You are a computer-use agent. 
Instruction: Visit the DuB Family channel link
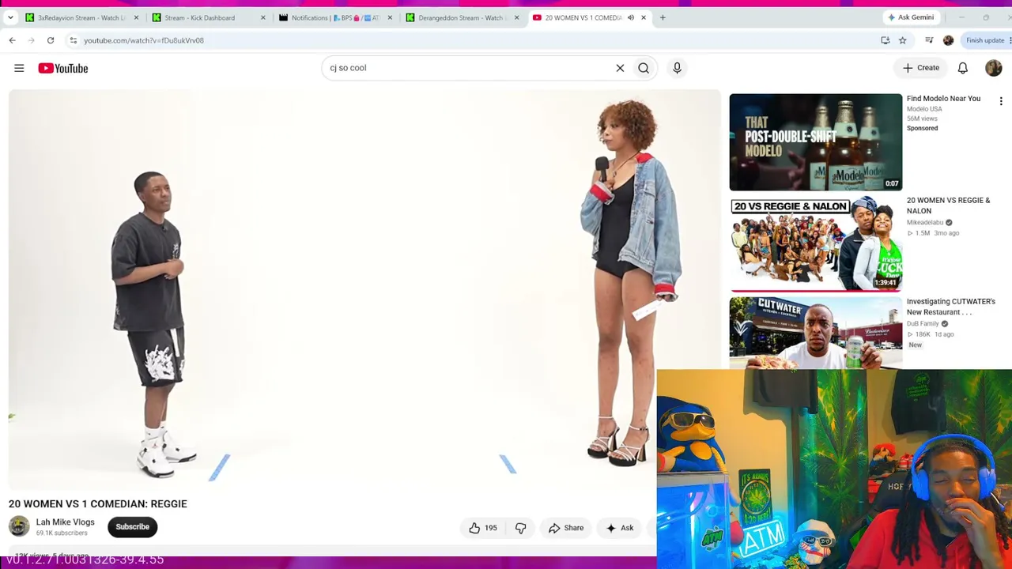[923, 324]
